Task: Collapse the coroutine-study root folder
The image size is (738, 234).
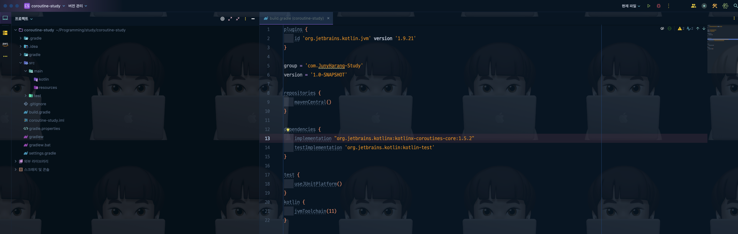Action: (16, 30)
